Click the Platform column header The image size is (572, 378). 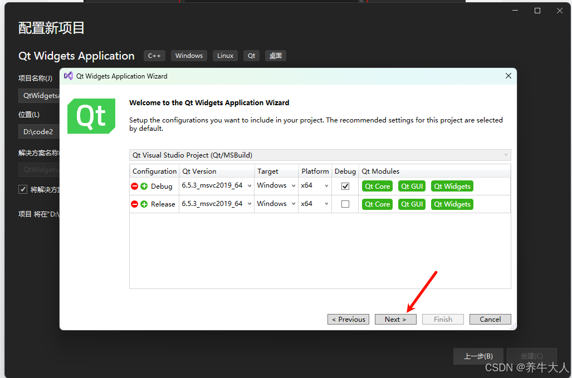point(315,171)
